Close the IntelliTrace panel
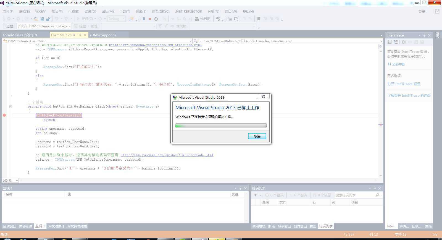This screenshot has width=442, height=240. [429, 35]
